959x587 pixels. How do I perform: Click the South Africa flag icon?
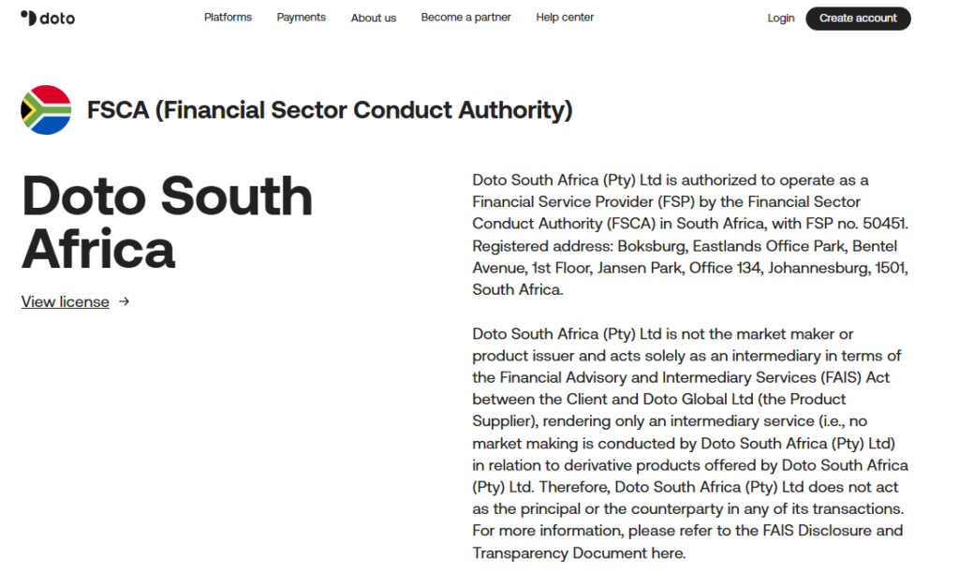[x=46, y=110]
